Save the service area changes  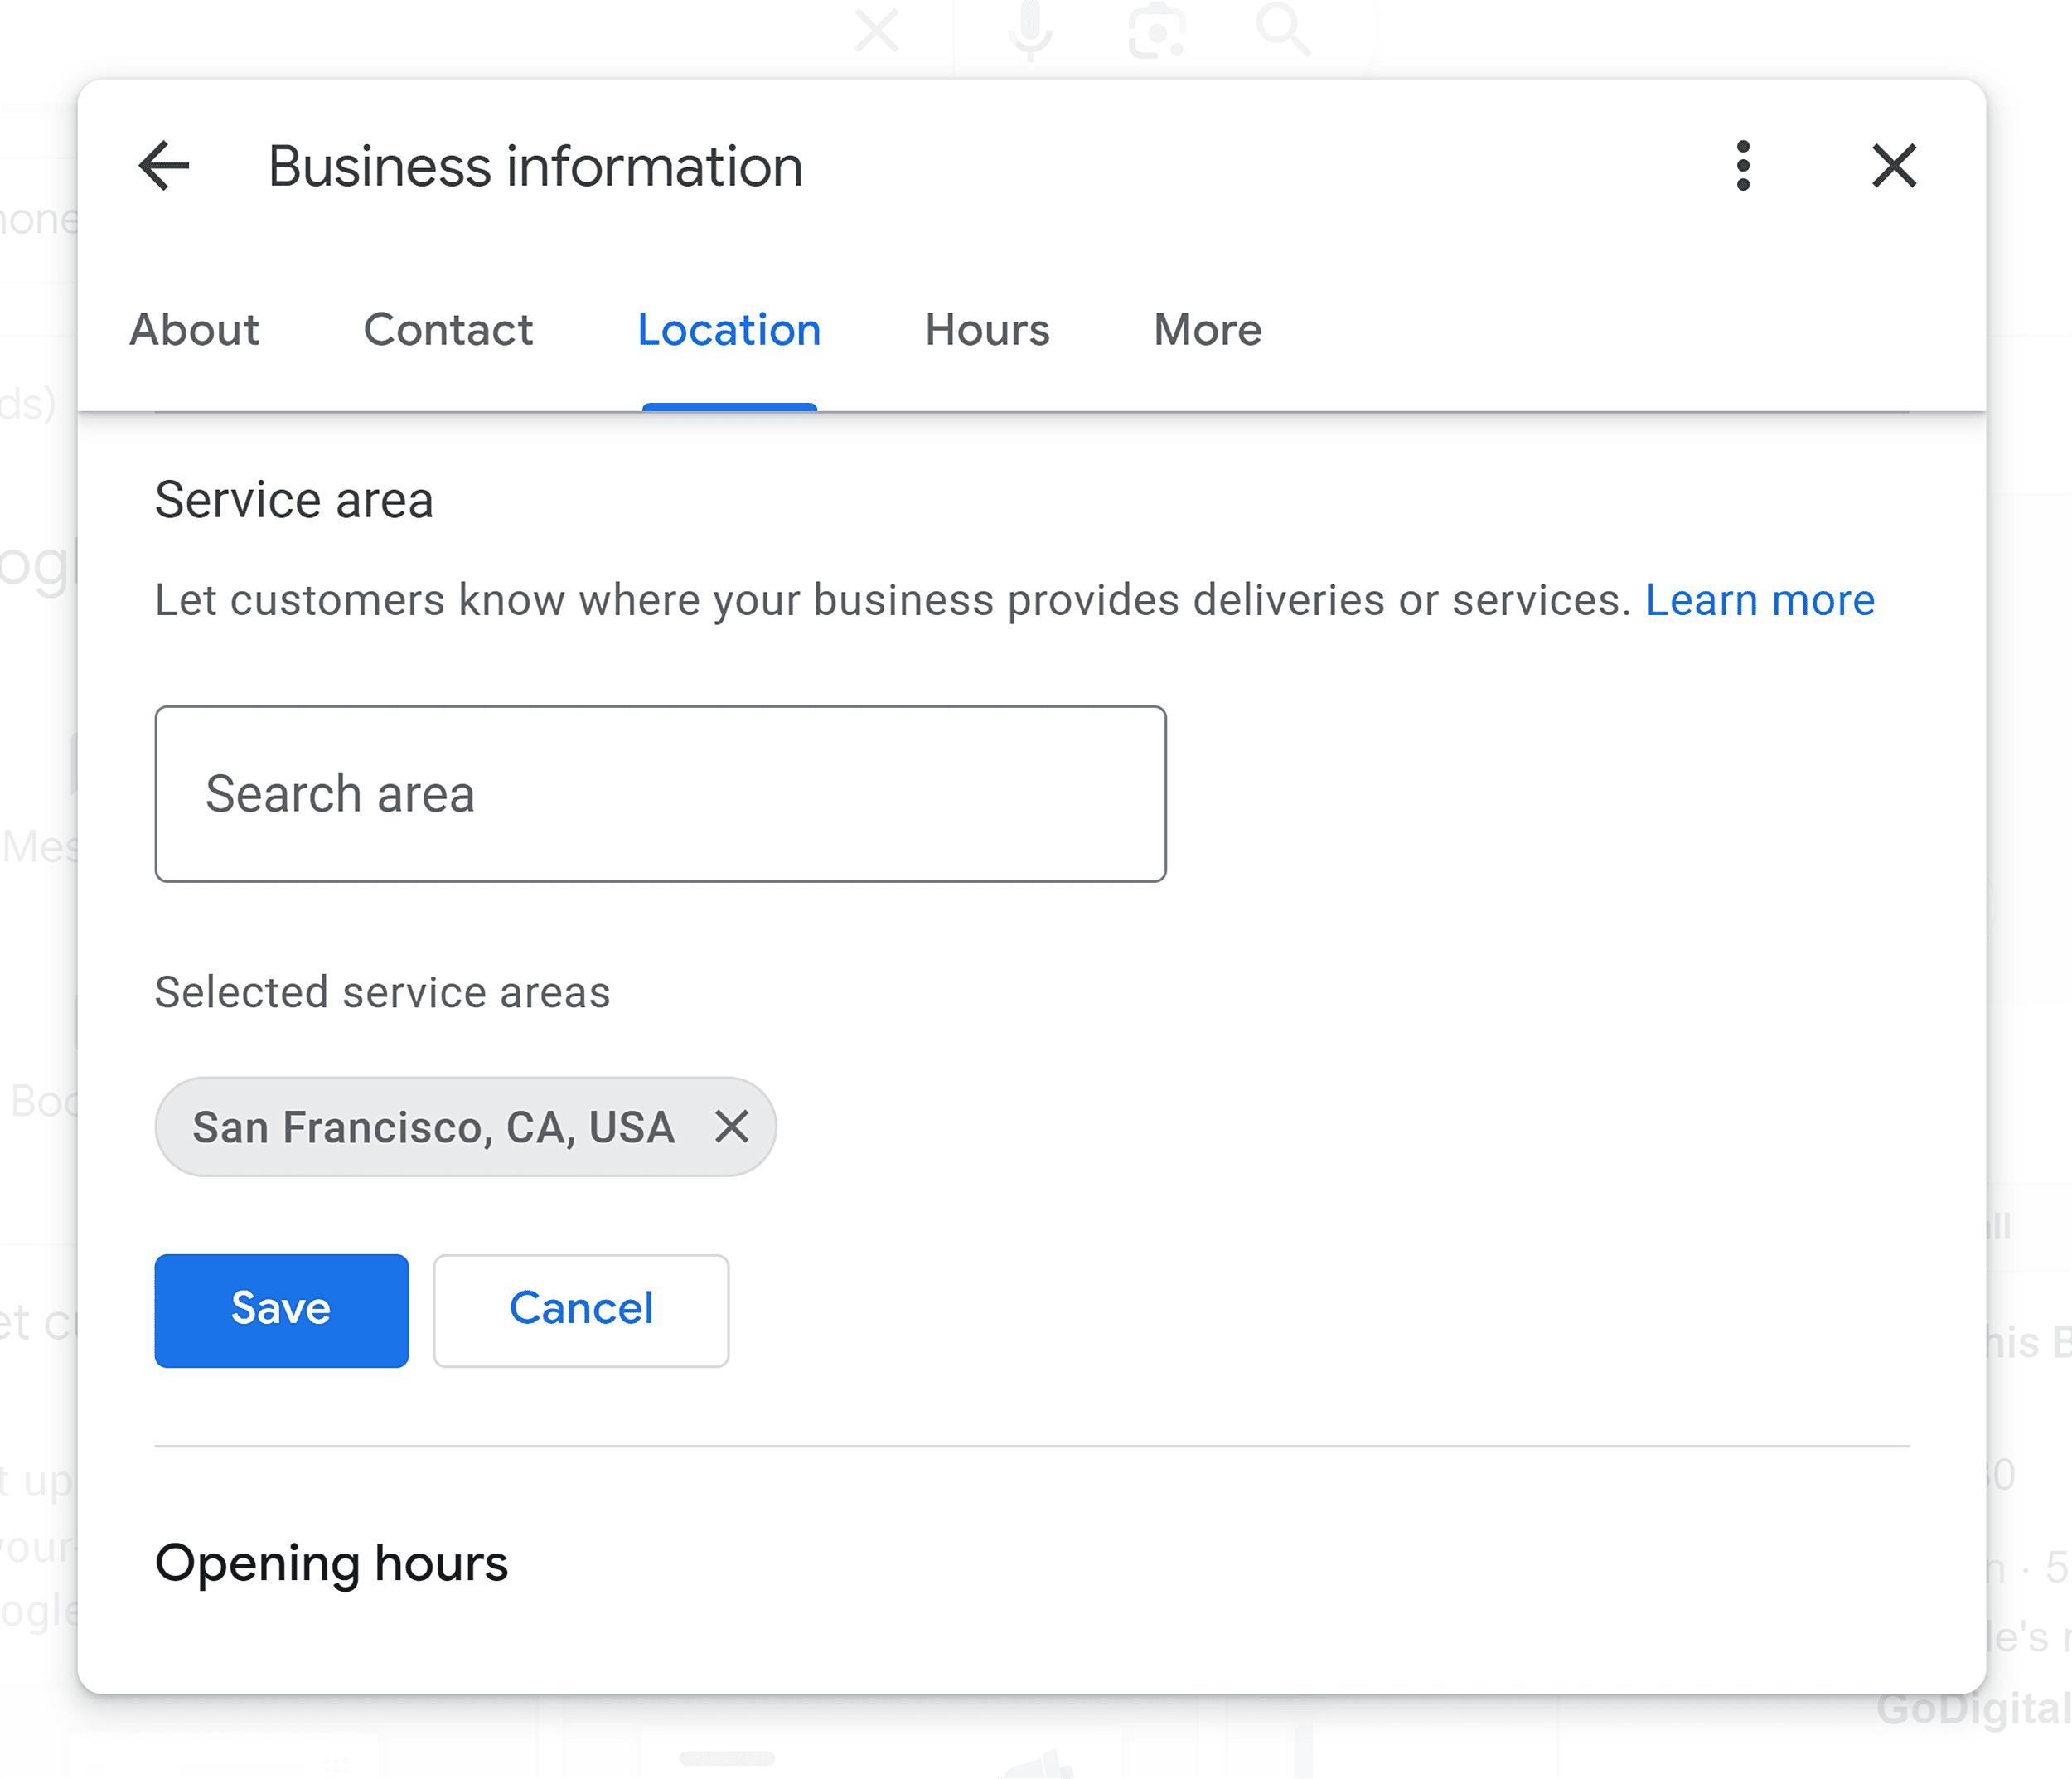click(281, 1310)
